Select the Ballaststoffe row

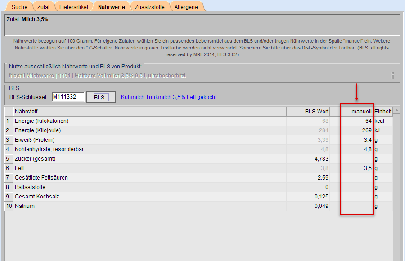[x=199, y=187]
